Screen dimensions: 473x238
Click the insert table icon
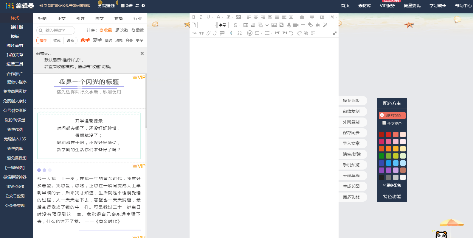[246, 25]
